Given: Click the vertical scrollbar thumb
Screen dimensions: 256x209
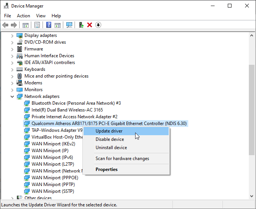Looking at the screenshot, I should [x=251, y=110].
